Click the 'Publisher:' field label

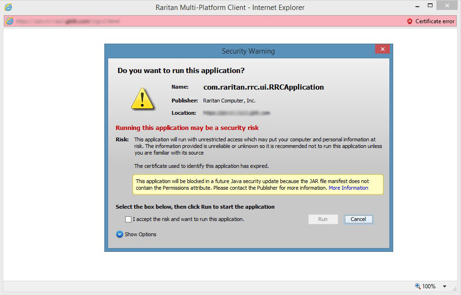coord(184,101)
